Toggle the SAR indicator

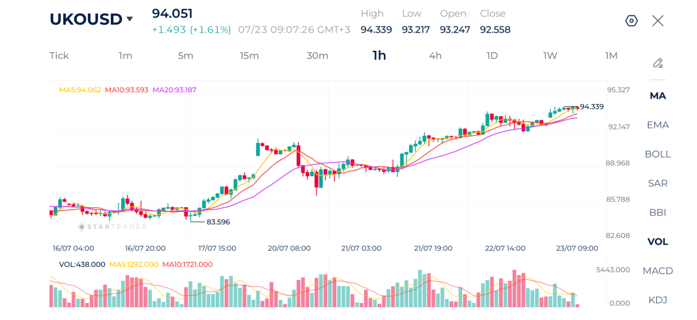(x=658, y=183)
